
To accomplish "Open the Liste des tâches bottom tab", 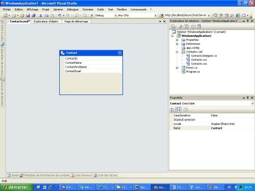I will coord(106,175).
